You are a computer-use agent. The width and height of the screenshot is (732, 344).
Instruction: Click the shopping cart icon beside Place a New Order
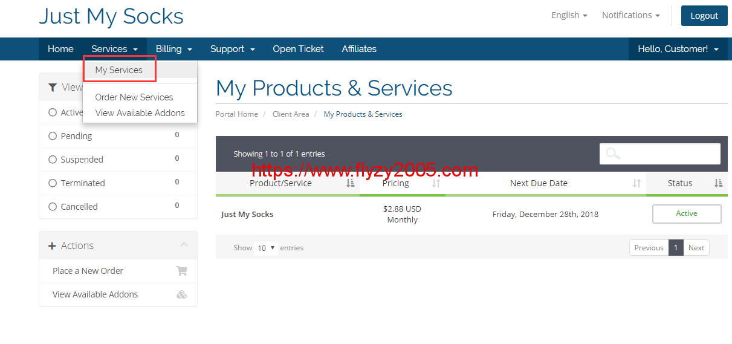pyautogui.click(x=181, y=271)
